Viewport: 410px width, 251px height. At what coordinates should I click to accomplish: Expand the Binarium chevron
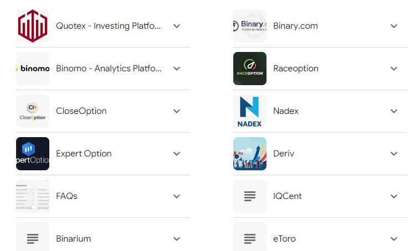click(x=177, y=238)
